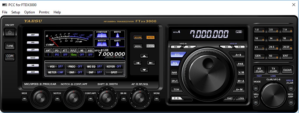Toggle the DNR noise reduction

tap(75, 72)
